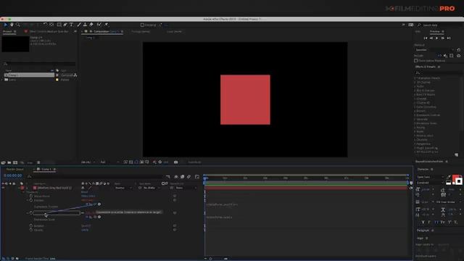Toggle the Scale property stopwatch

(x=30, y=212)
